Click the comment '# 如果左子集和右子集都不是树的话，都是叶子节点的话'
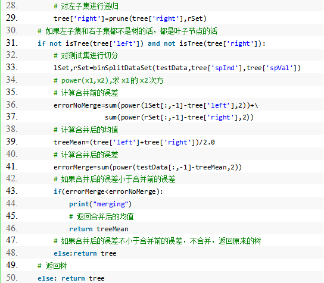 click(127, 31)
